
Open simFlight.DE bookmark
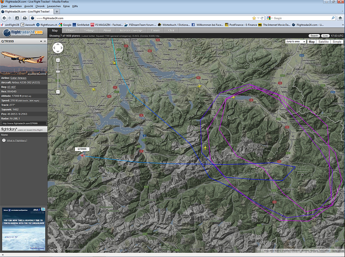point(10,25)
